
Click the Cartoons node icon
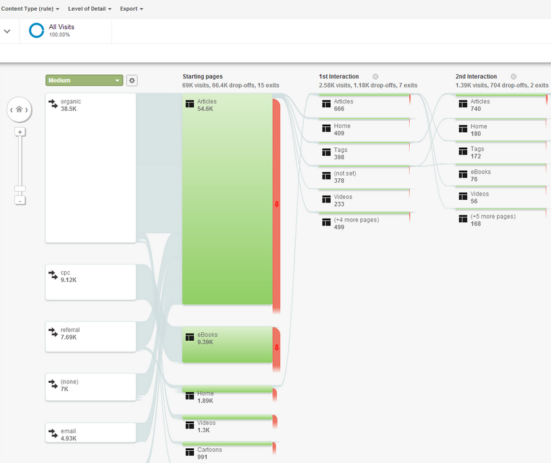click(x=190, y=451)
